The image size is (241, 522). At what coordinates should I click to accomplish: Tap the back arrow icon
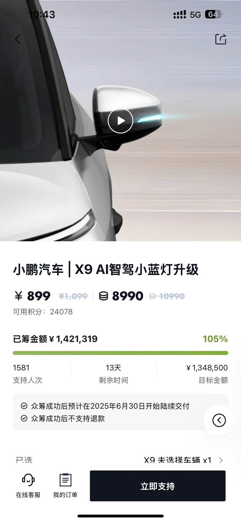tap(18, 39)
